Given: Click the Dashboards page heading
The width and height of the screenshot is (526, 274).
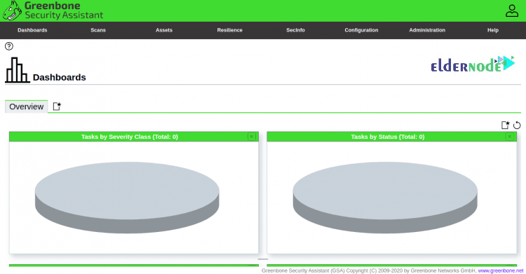Looking at the screenshot, I should [60, 78].
